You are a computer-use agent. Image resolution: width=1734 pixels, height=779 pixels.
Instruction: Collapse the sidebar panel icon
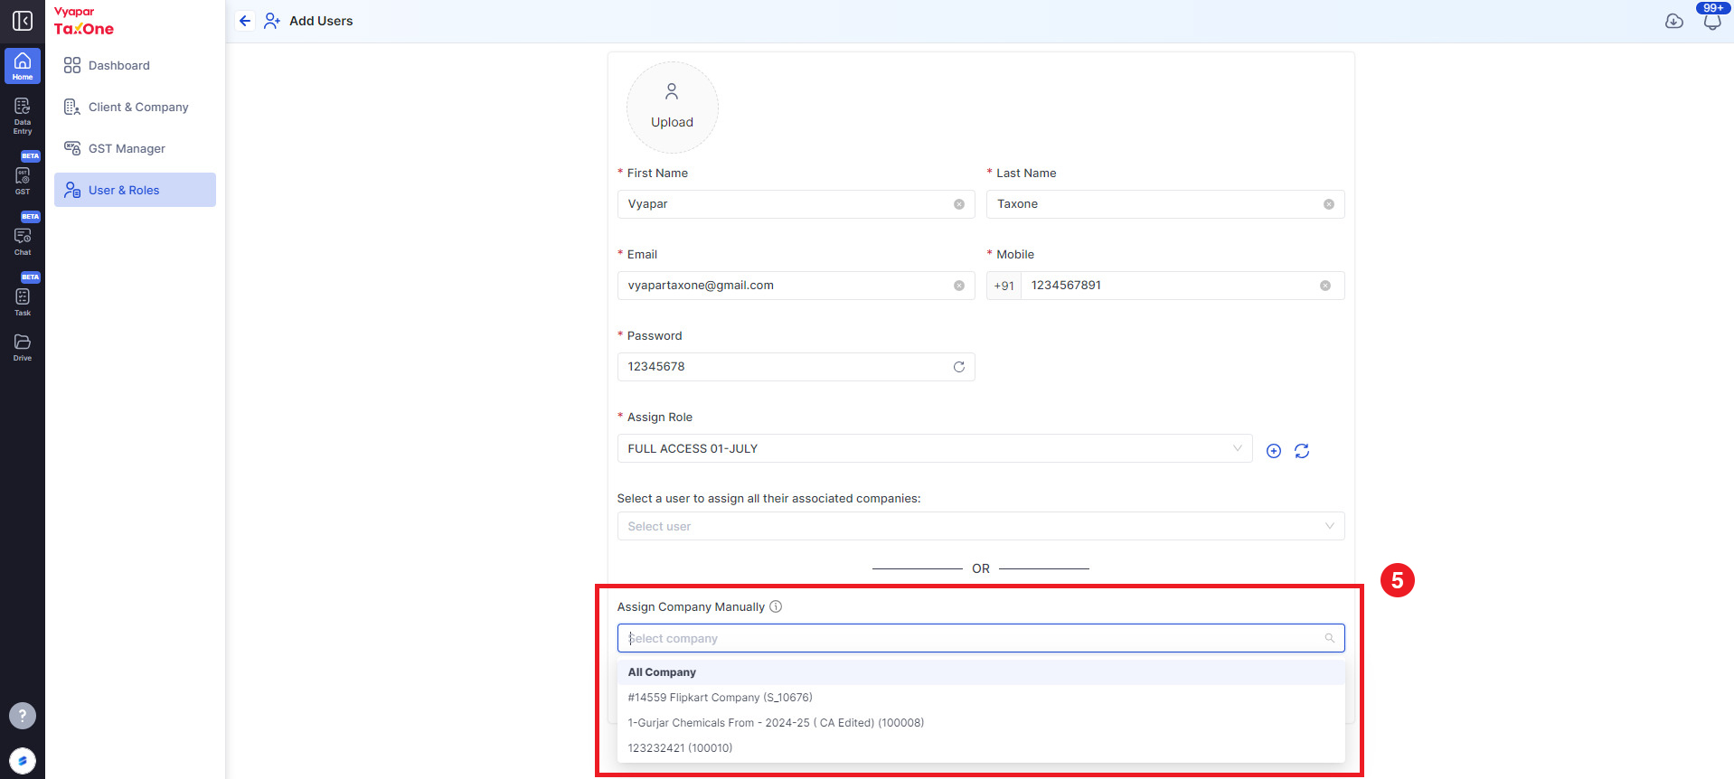click(23, 21)
